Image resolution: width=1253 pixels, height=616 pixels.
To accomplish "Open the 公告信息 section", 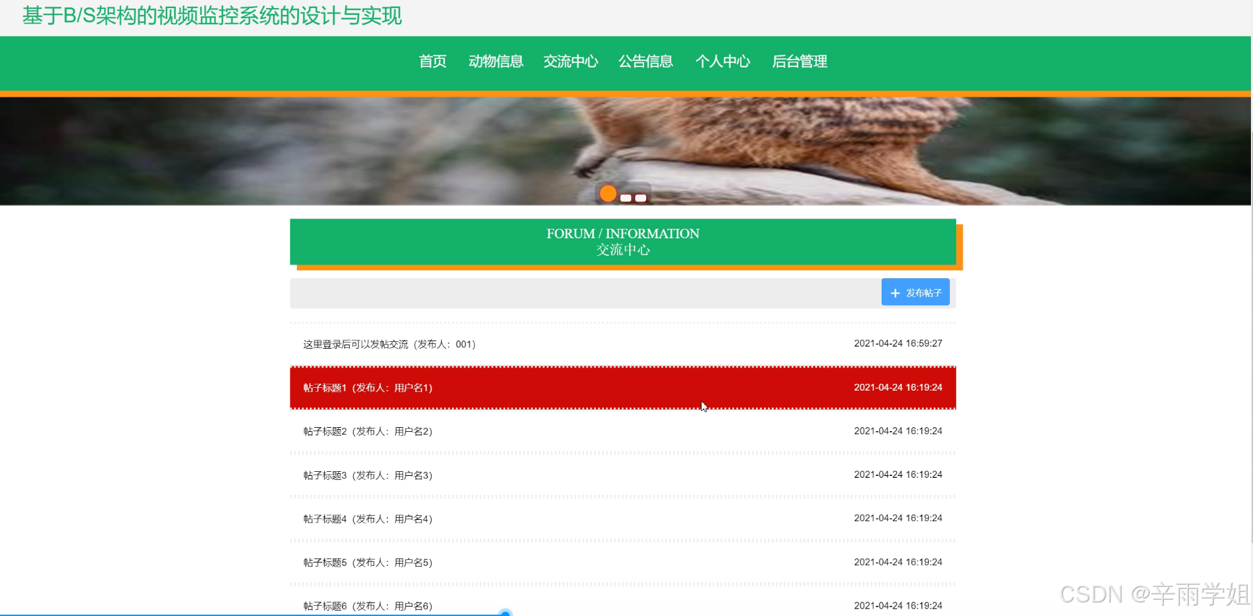I will click(645, 62).
